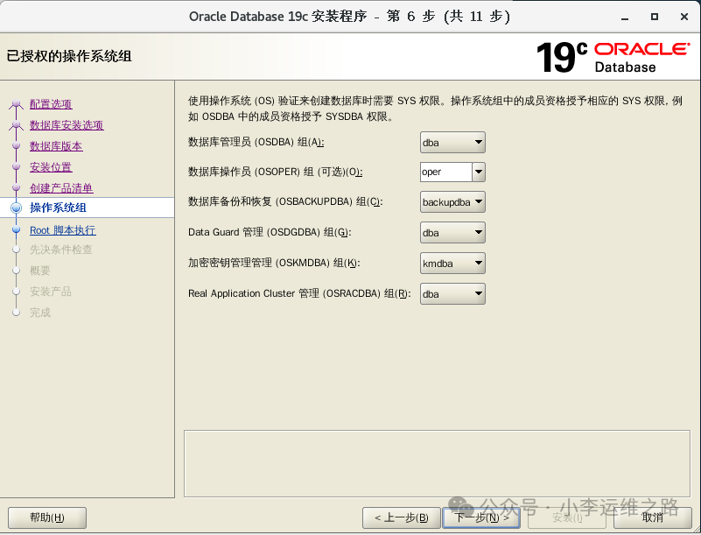
Task: Click the 取消 cancel button
Action: click(652, 517)
